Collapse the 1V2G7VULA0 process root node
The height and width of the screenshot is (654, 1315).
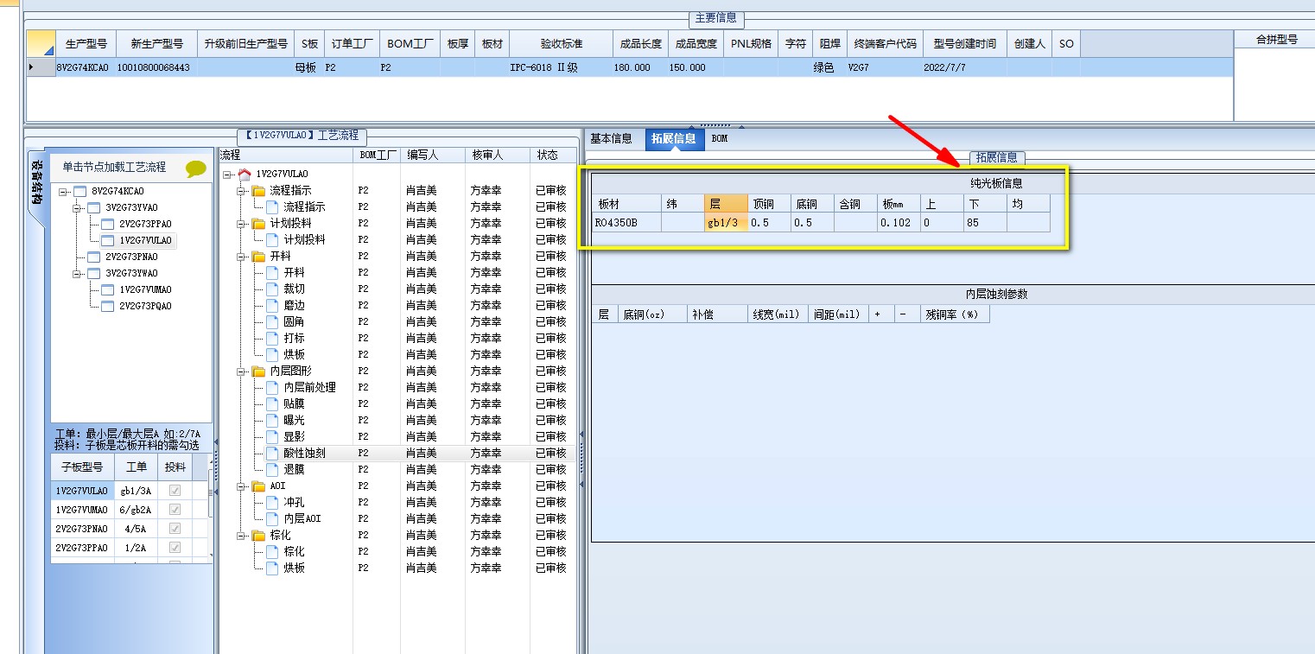226,175
